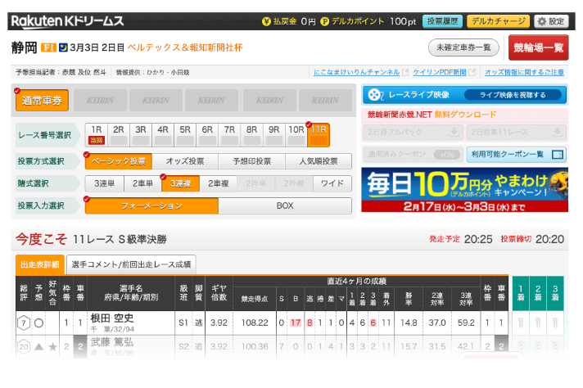This screenshot has height=388, width=583.
Task: Click 競走得点 value 108.22
Action: click(x=255, y=323)
